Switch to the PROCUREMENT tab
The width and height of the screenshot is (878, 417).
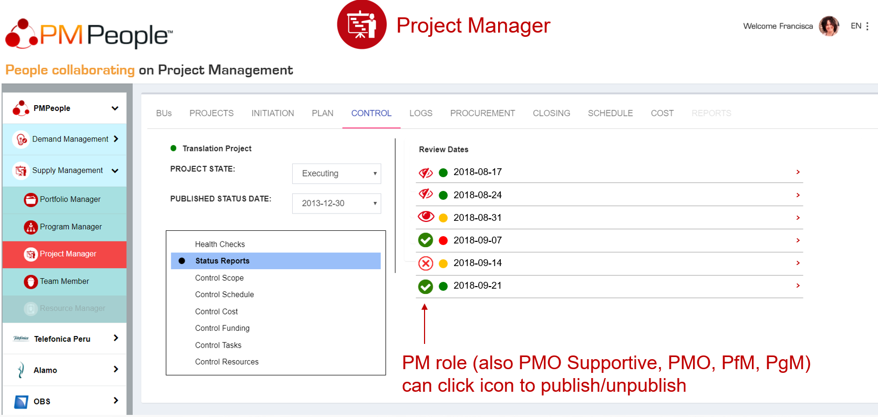pos(483,113)
